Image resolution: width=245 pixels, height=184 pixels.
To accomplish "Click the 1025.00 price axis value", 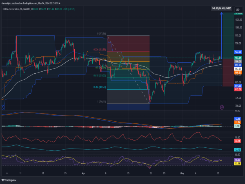I will tap(238, 20).
